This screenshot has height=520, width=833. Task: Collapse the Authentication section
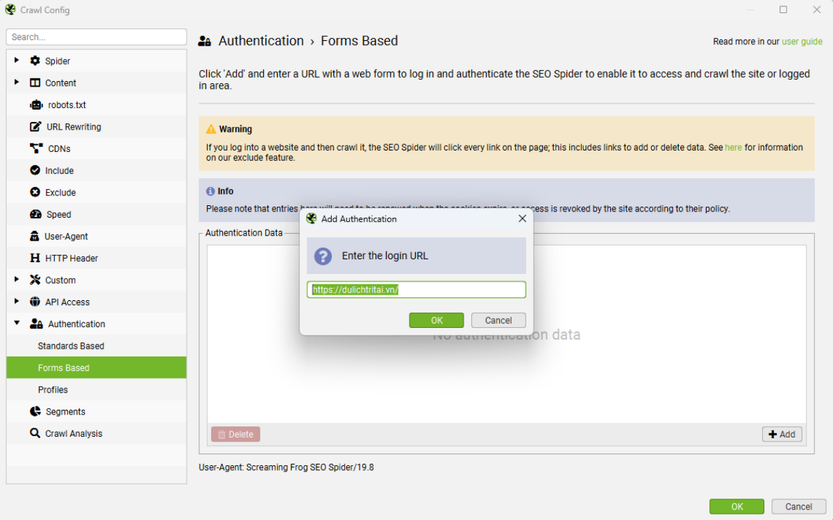17,323
